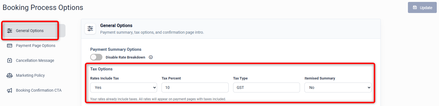This screenshot has height=106, width=439.
Task: Click the Update button
Action: point(422,7)
